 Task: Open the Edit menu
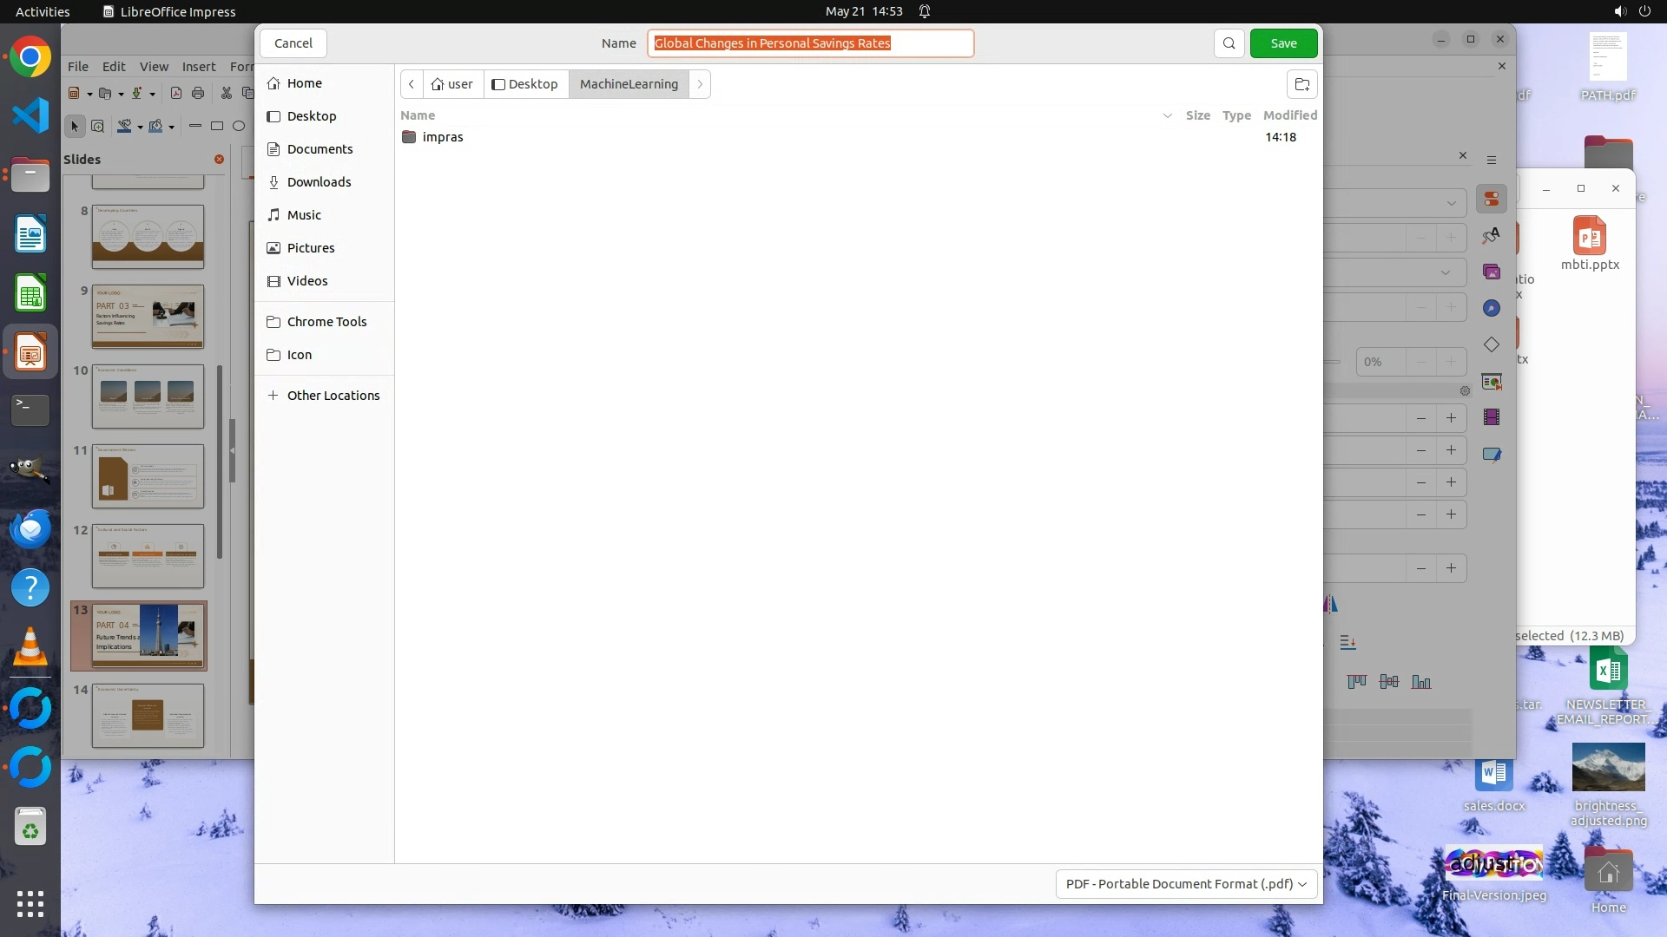(x=114, y=66)
